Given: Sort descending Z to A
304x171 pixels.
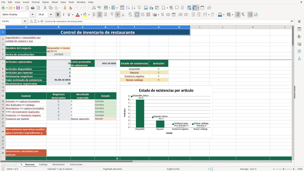Looking at the screenshot, I should pos(133,8).
